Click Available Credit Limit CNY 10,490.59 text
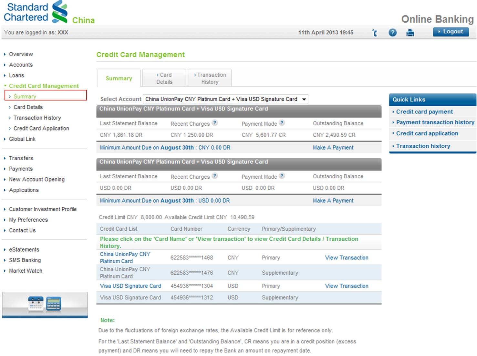Screen dimensions: 477x356 pos(209,217)
